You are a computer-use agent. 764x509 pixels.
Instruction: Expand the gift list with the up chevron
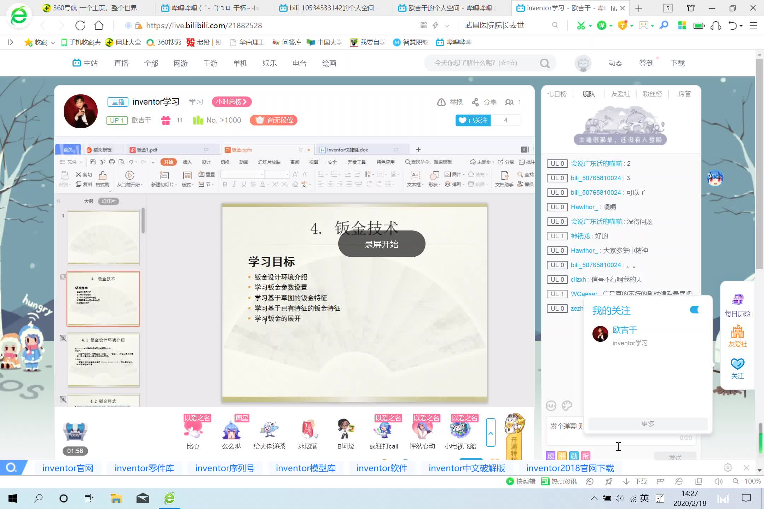(491, 433)
